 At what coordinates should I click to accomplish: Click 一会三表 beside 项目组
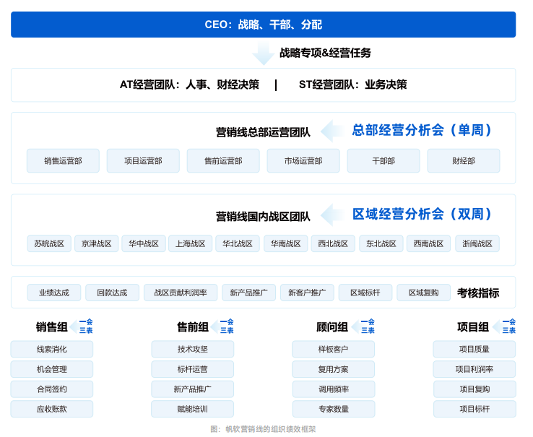509,326
